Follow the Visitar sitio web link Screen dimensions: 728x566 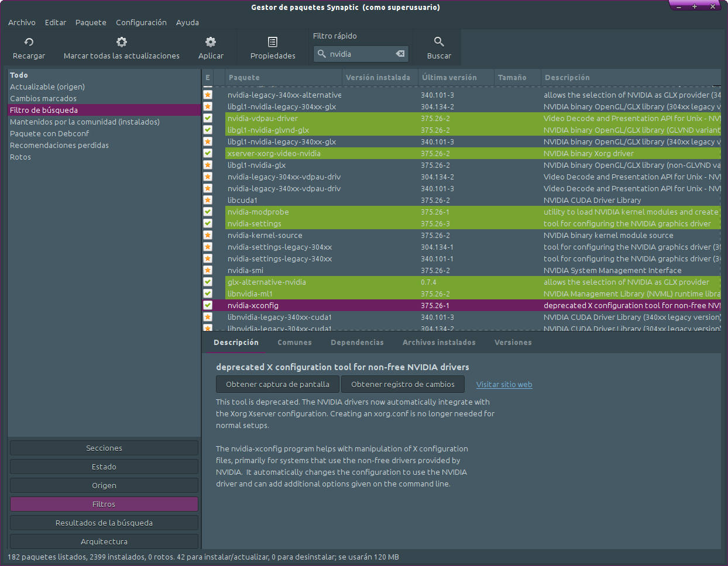pos(504,384)
